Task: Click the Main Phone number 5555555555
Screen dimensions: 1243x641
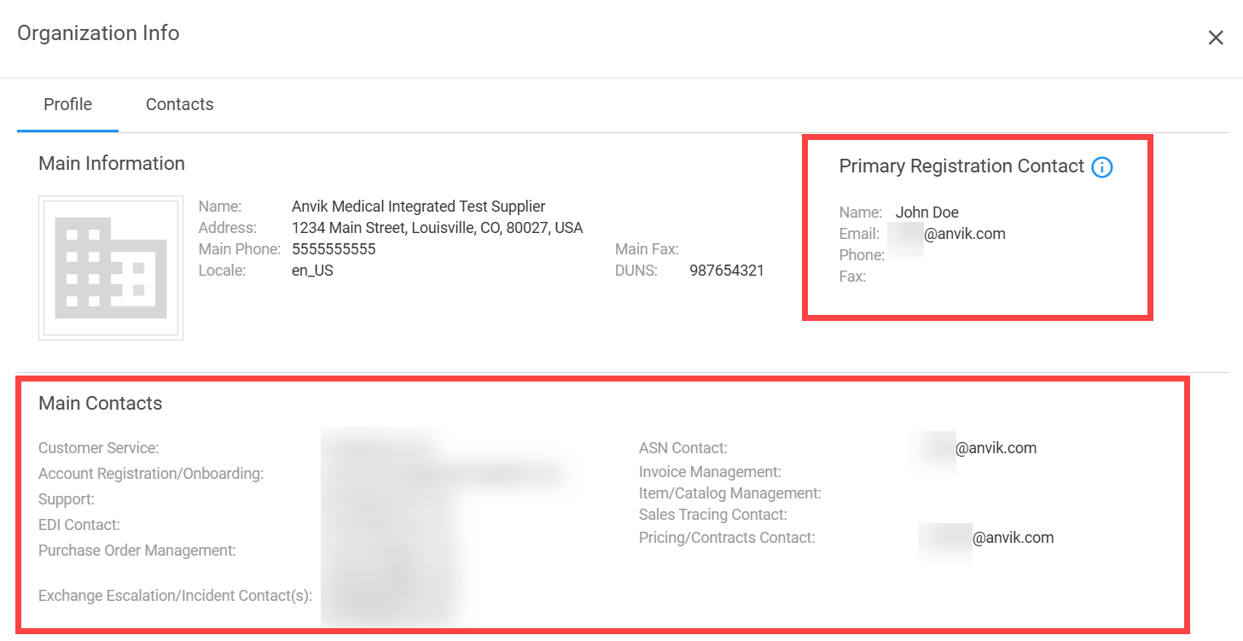Action: 334,249
